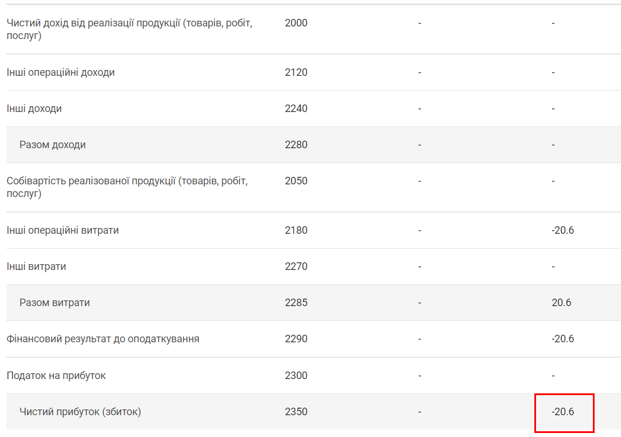Click the 'Інші операційні доходи' label
Screen dimensions: 621x437
61,72
